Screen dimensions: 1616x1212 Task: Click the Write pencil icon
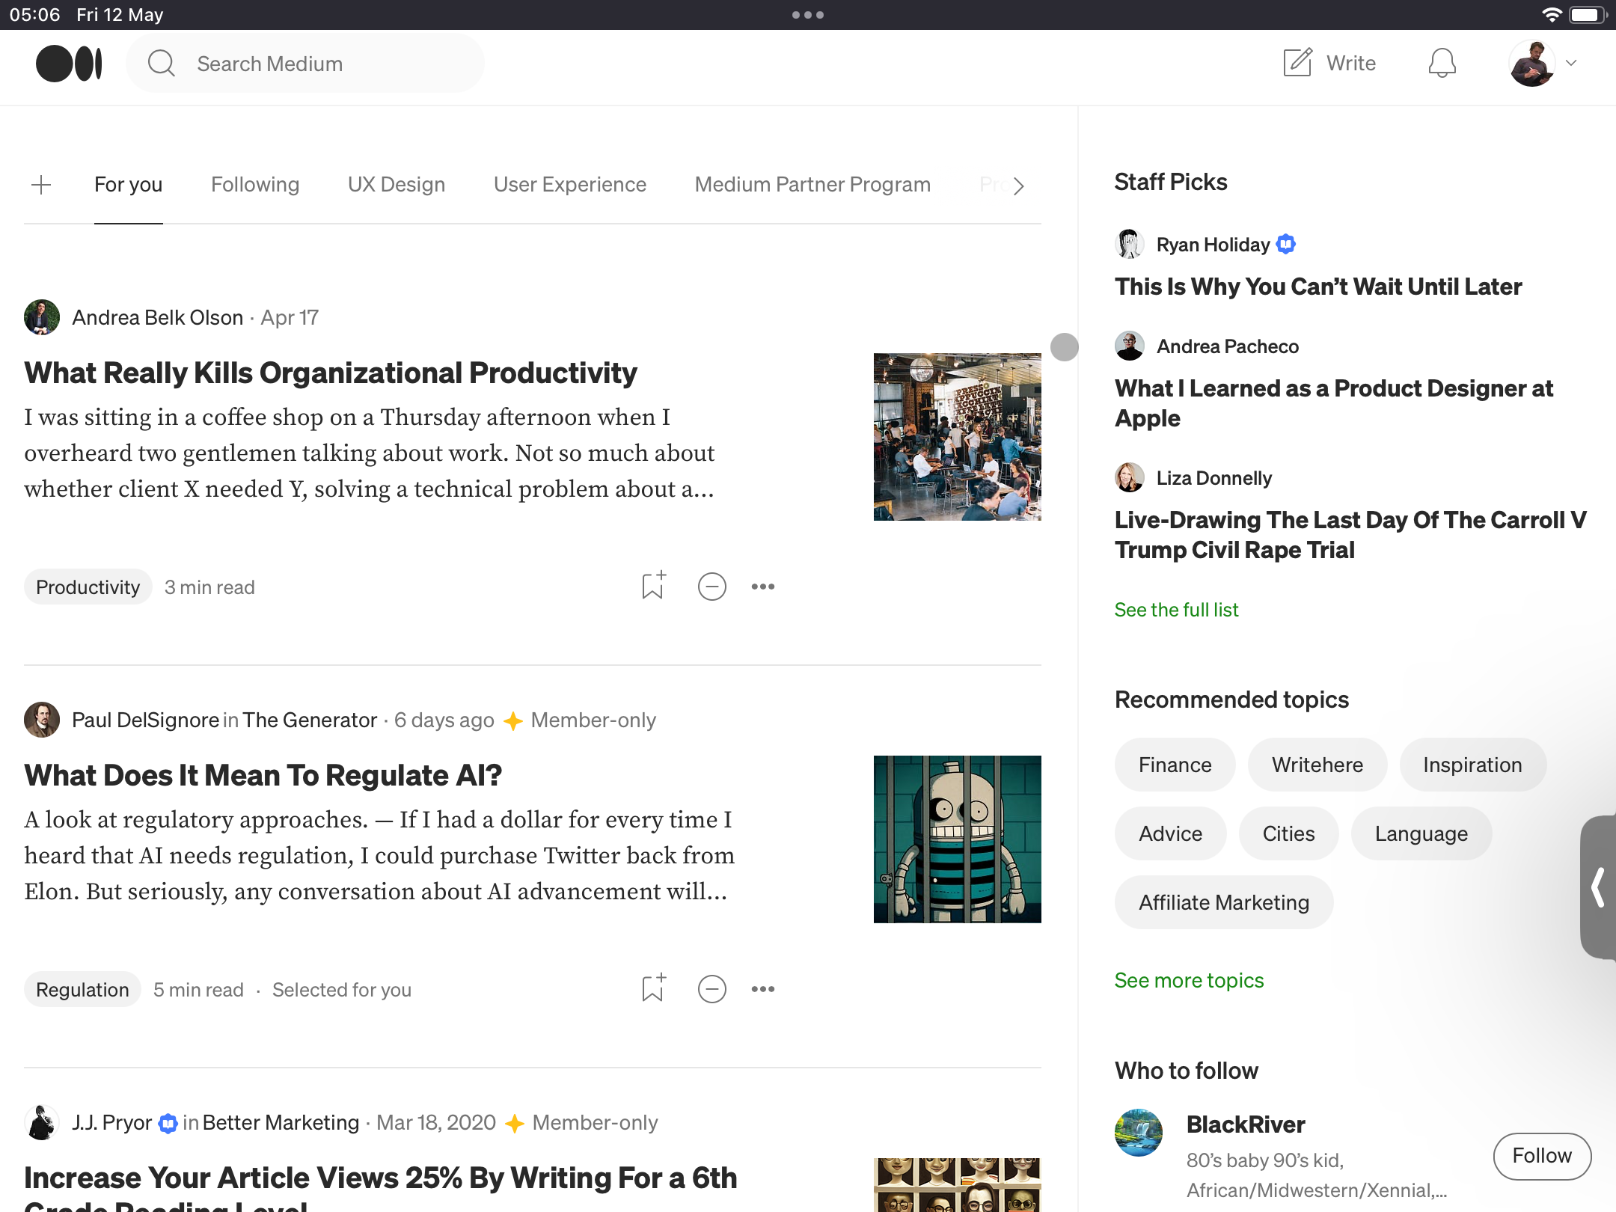point(1297,63)
